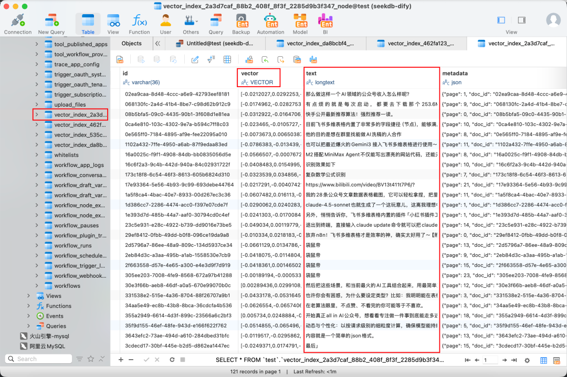Open the Query objects button

click(x=216, y=24)
